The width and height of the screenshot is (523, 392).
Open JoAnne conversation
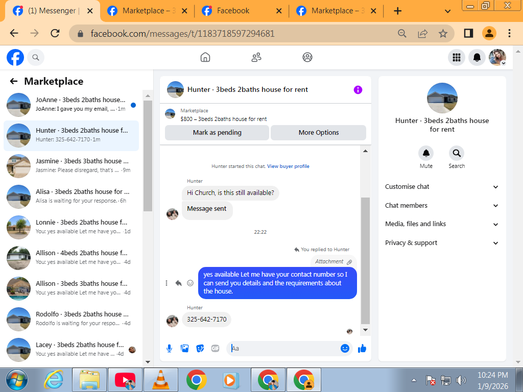coord(72,105)
